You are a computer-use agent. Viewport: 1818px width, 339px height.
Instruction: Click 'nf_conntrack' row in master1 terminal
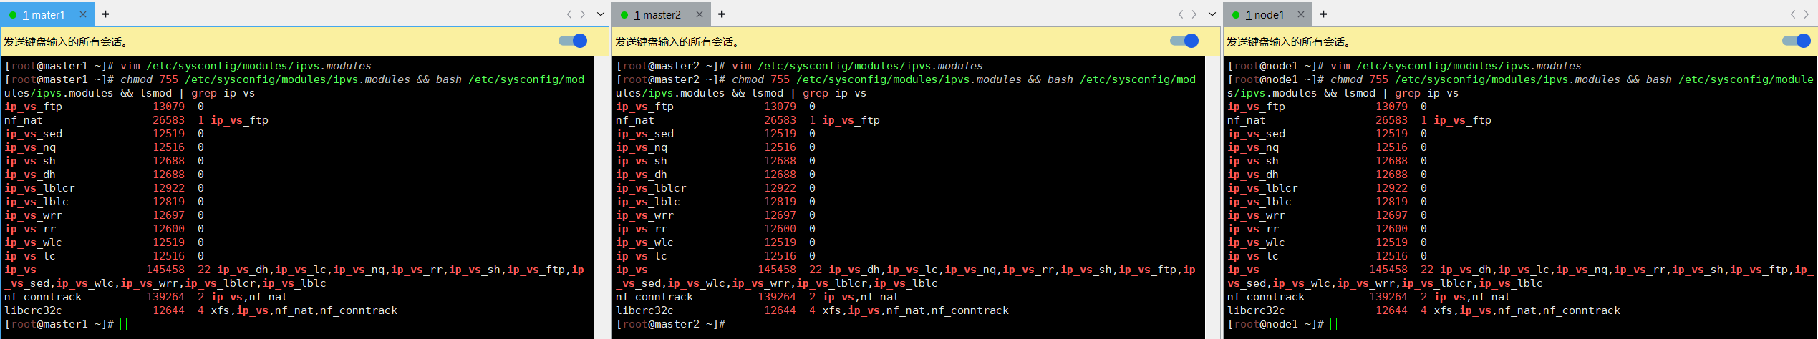tap(145, 297)
